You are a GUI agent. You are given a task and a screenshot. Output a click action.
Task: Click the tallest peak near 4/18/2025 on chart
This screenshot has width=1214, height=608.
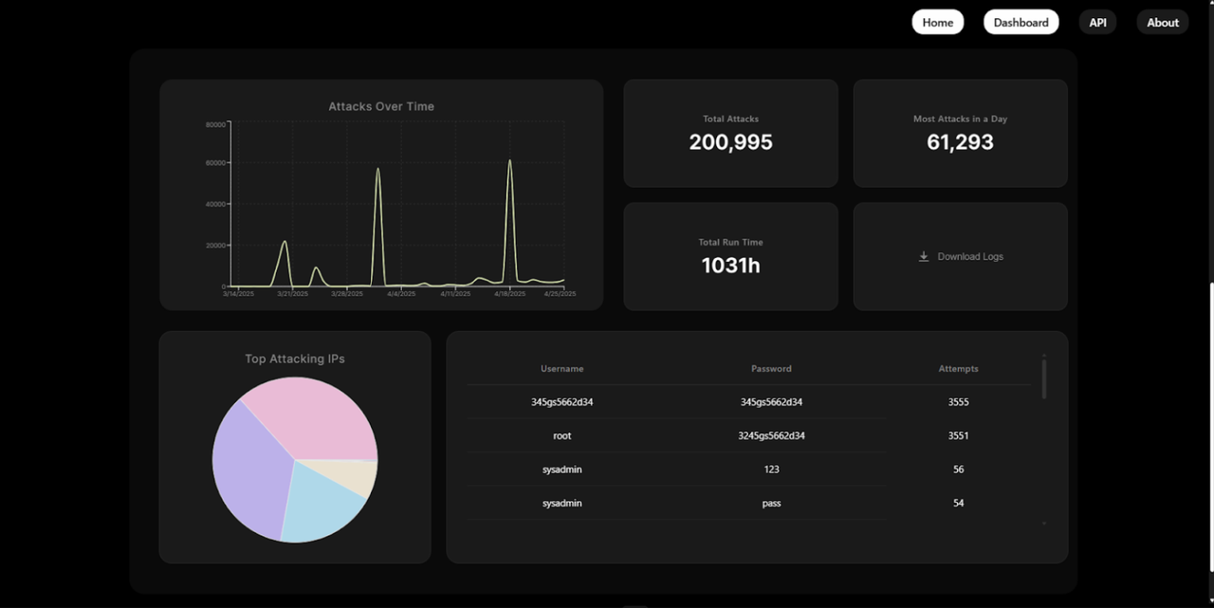click(x=509, y=160)
